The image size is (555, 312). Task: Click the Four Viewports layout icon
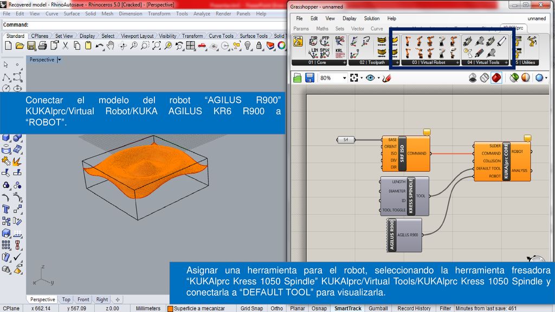coord(191,45)
